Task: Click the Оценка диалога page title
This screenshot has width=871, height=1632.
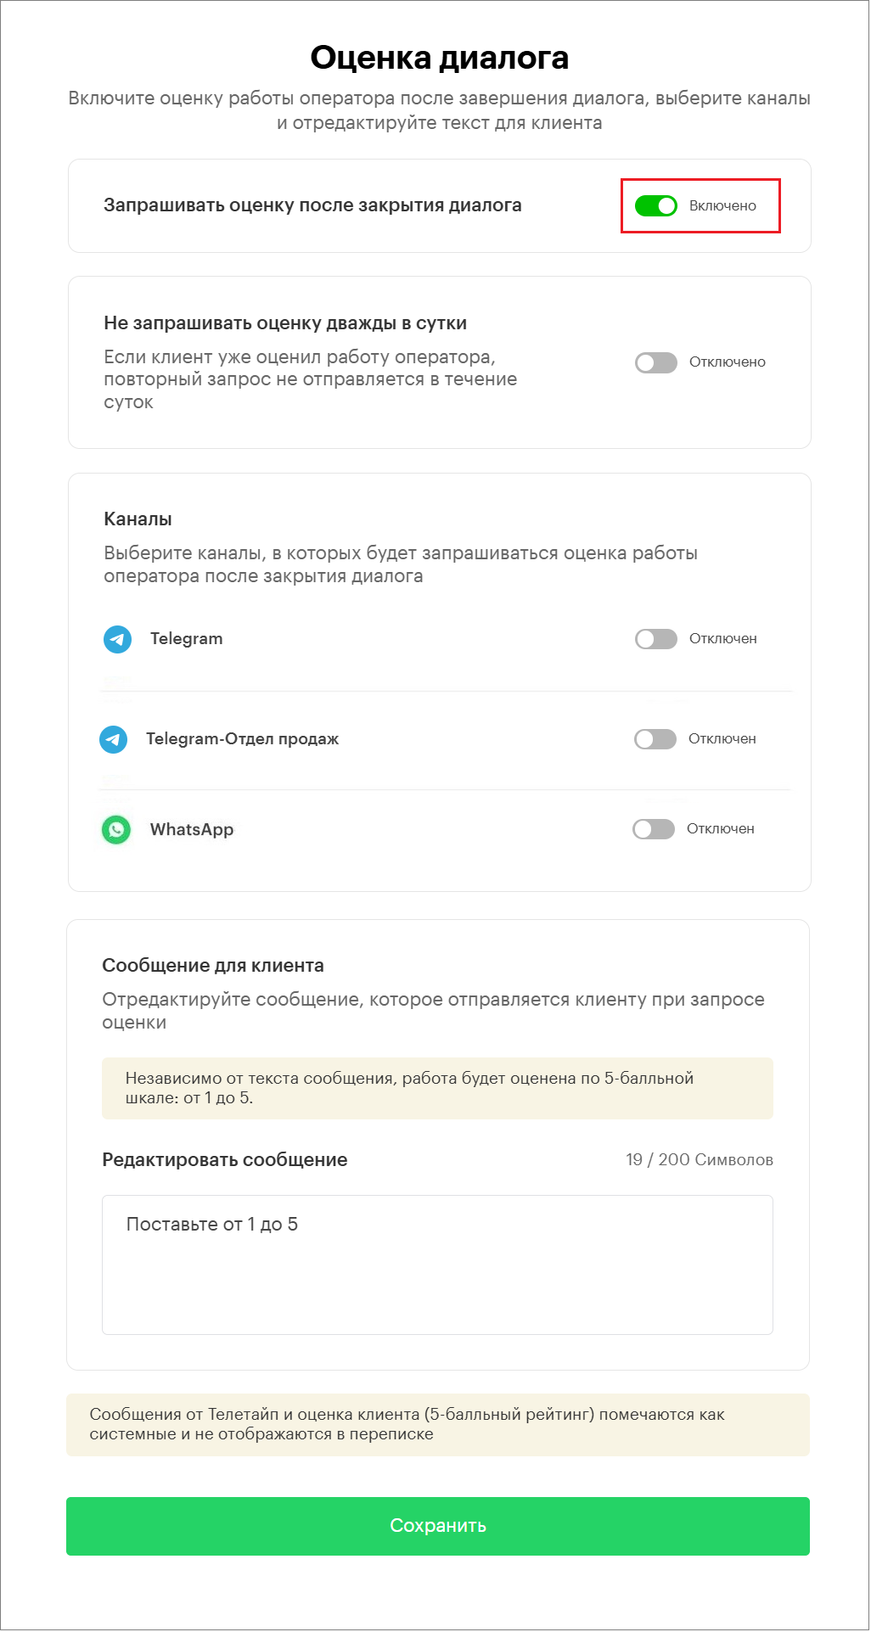Action: [439, 58]
